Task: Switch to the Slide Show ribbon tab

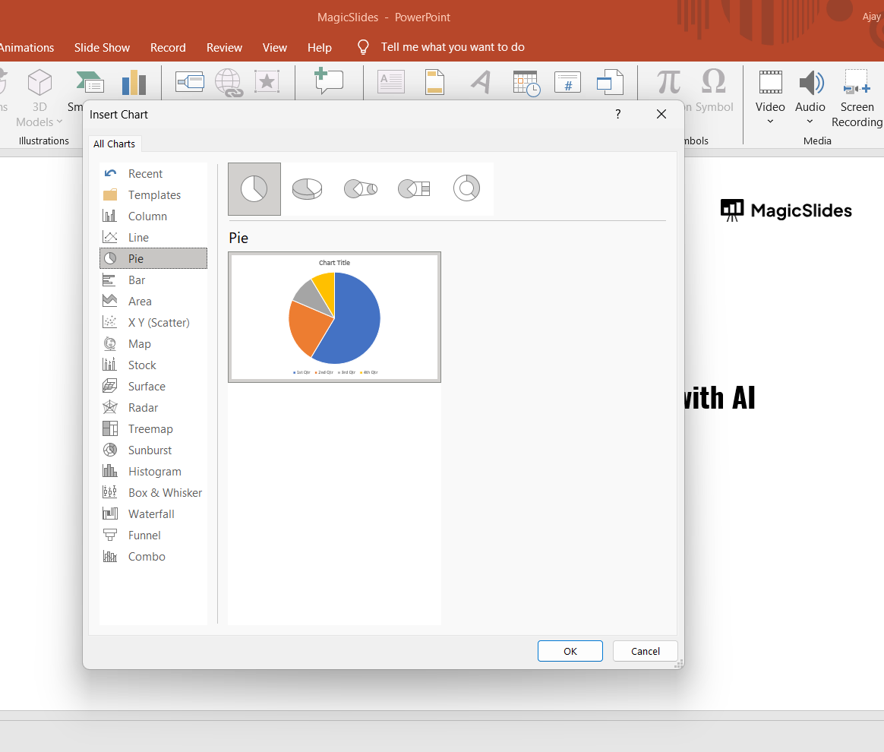Action: (x=102, y=47)
